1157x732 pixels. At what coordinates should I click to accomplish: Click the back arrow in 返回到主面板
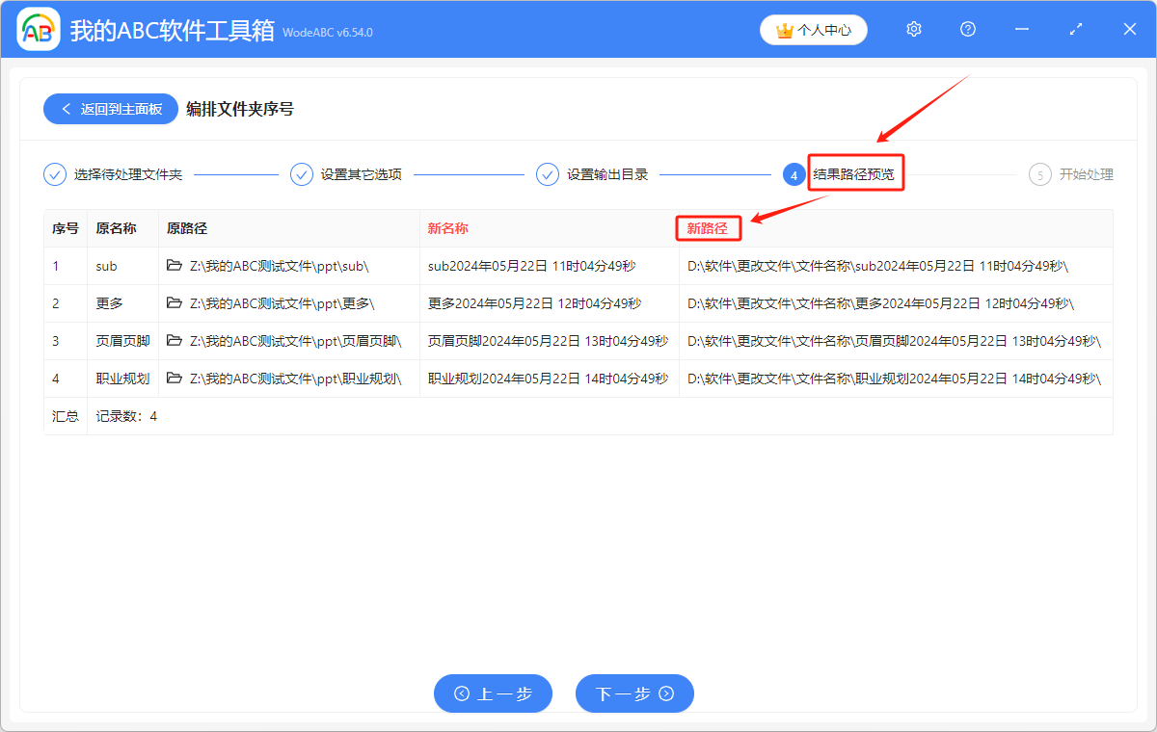click(x=66, y=108)
